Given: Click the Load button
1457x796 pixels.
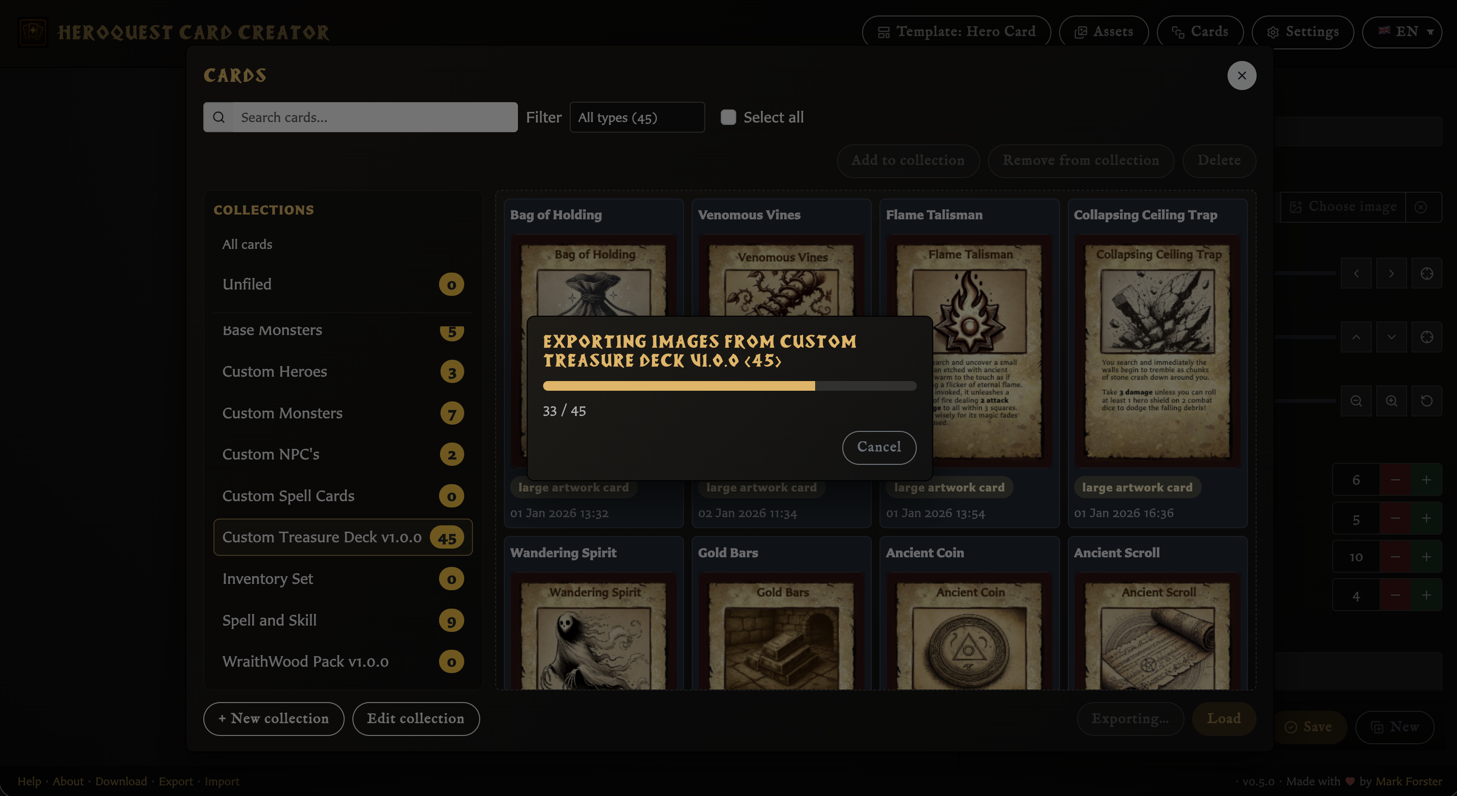Looking at the screenshot, I should [1224, 719].
